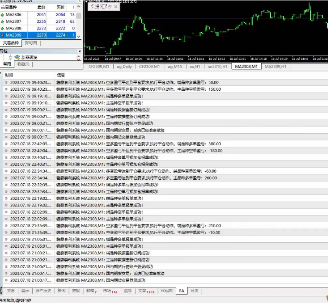Click the log bullet for 22:42:05 盈亏 380.00 row
This screenshot has width=331, height=304.
click(x=6, y=144)
